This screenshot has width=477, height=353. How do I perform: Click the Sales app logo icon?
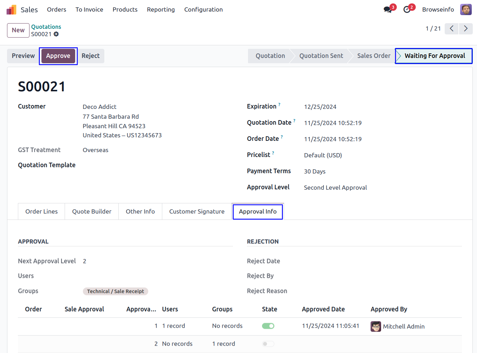(11, 9)
